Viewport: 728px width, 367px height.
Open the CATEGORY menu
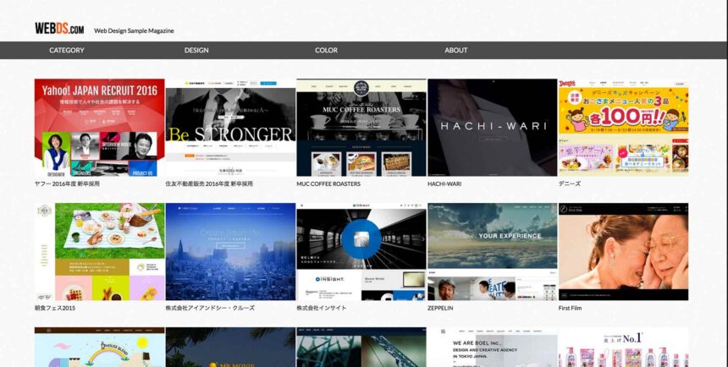click(x=67, y=50)
